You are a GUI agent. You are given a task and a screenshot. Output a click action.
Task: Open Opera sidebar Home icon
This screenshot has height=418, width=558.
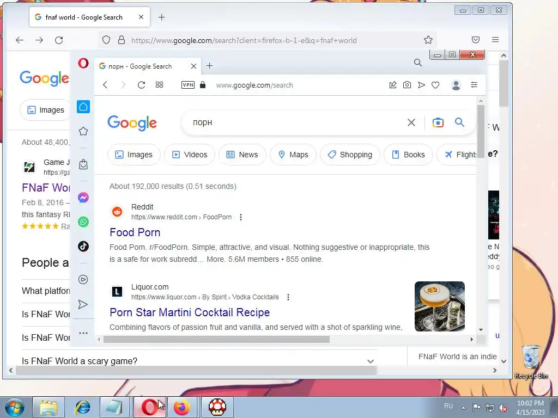[x=83, y=107]
